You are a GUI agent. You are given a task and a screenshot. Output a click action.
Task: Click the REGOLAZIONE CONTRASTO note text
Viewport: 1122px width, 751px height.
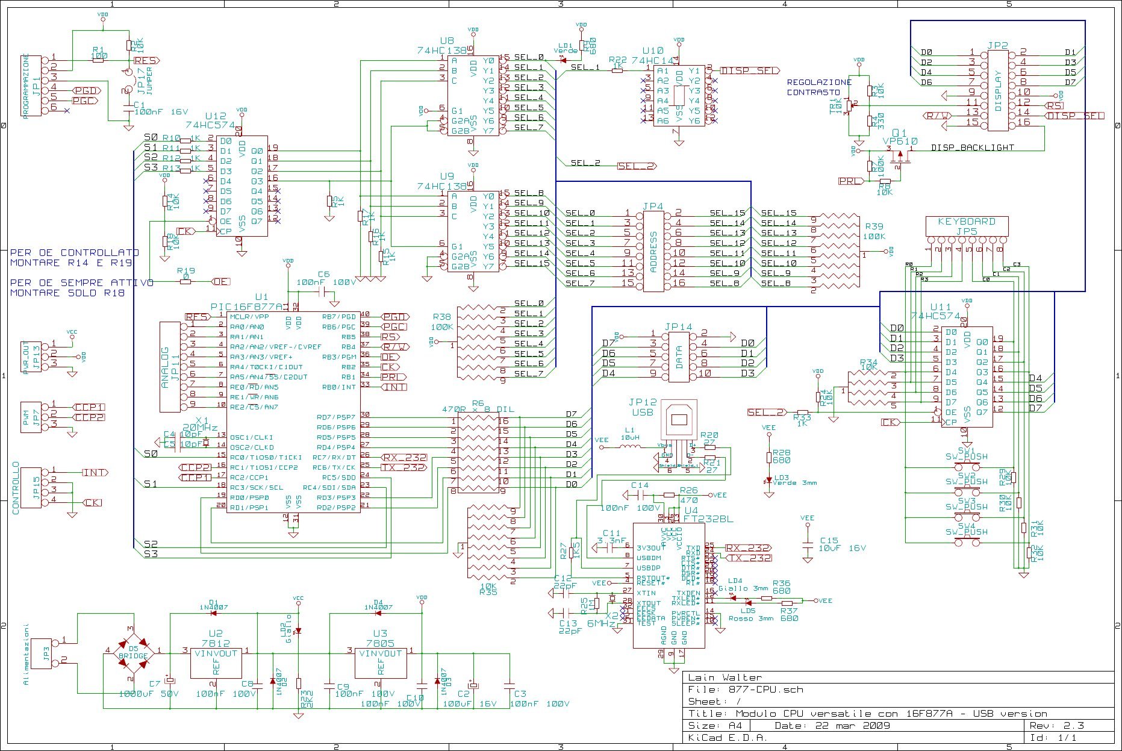[819, 87]
